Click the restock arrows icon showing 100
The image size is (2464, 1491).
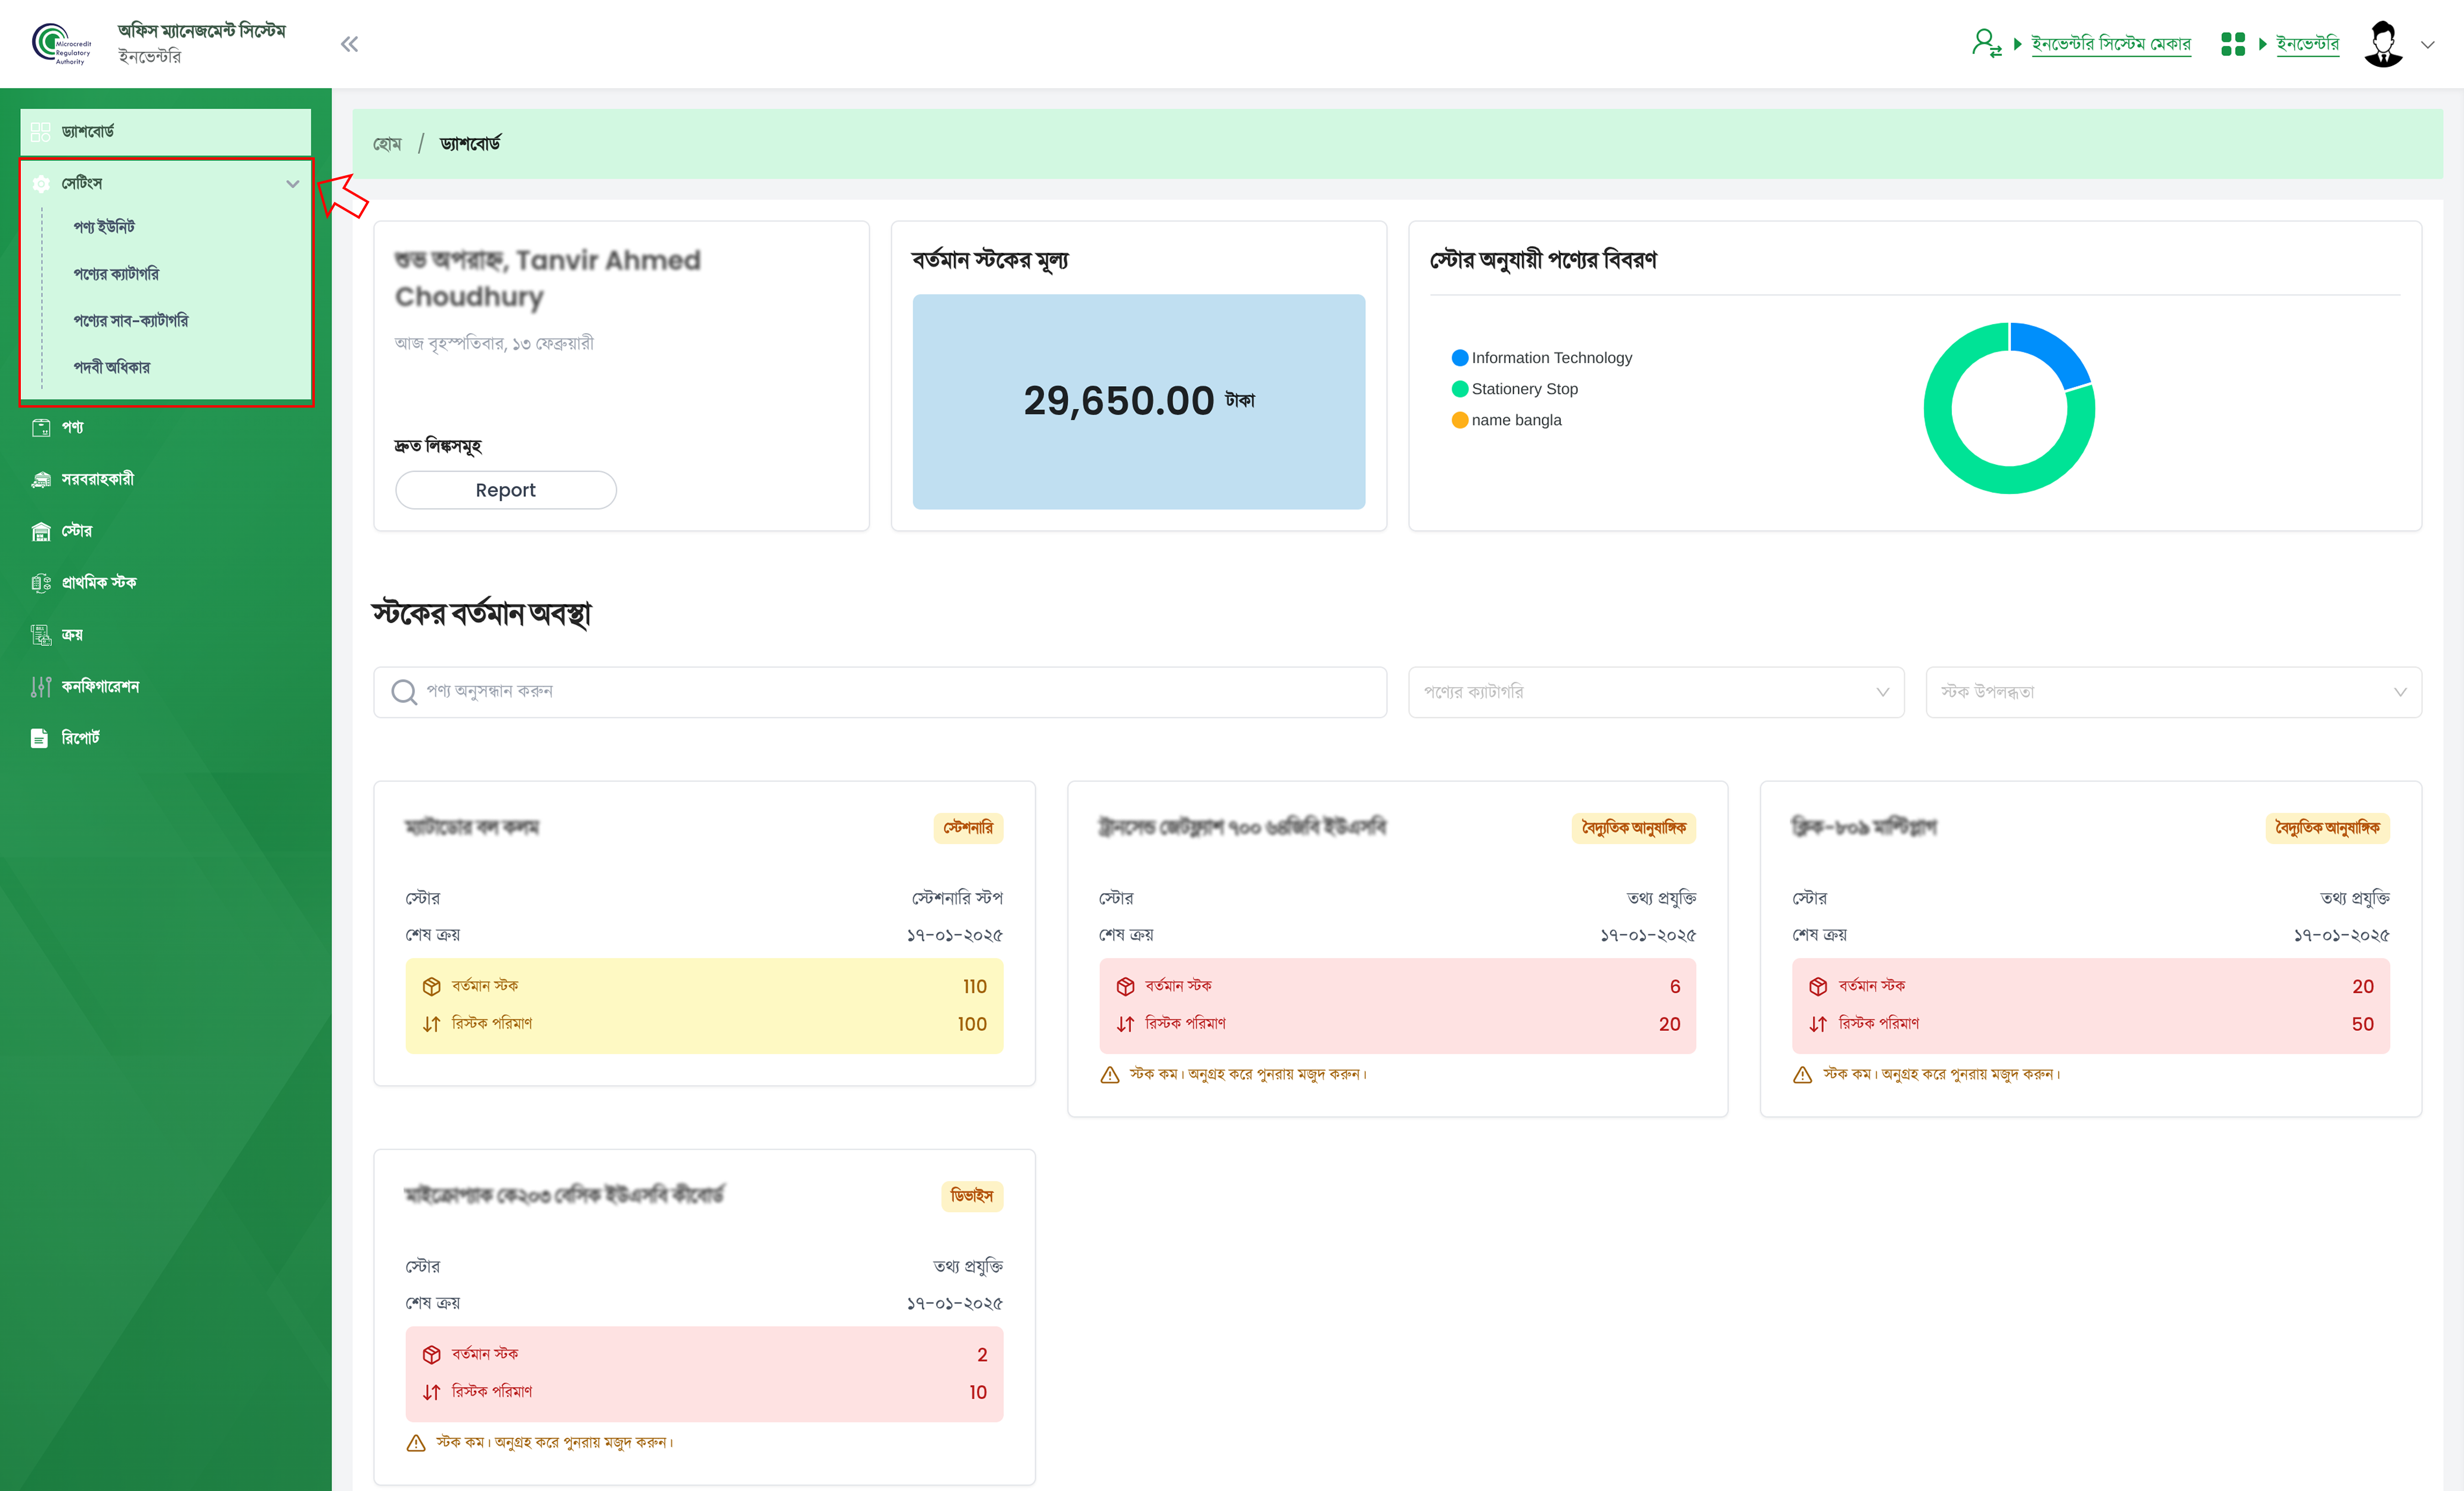coord(431,1024)
